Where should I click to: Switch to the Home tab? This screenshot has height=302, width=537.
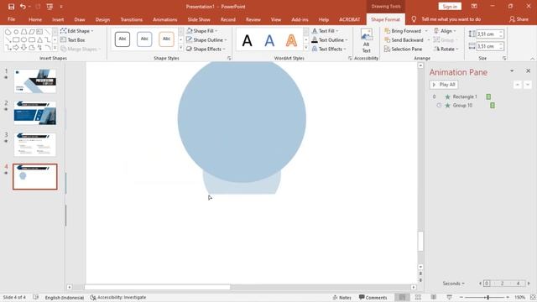[x=35, y=19]
